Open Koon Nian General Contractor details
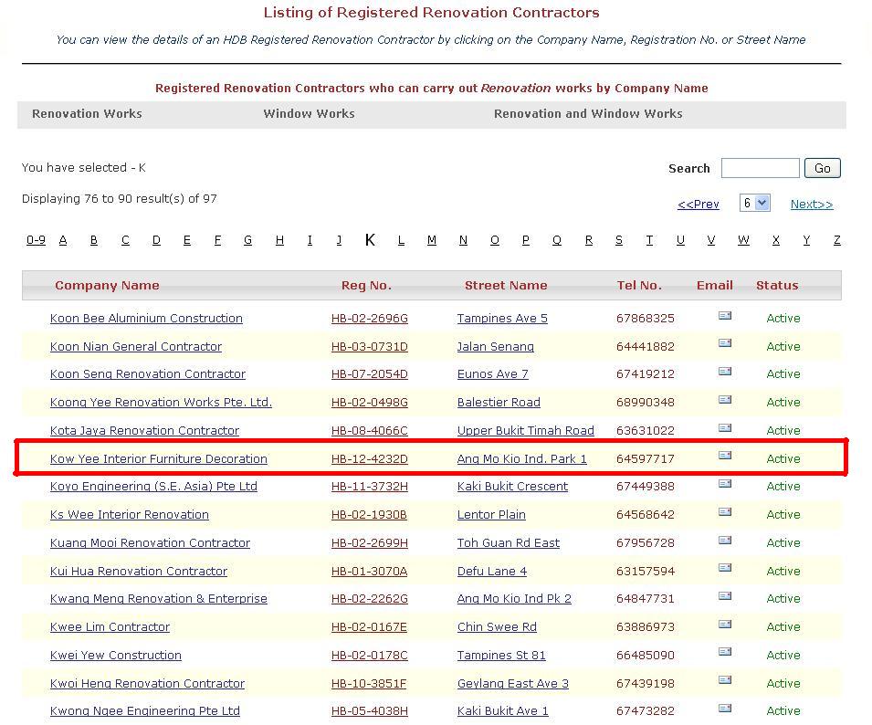This screenshot has width=872, height=725. click(136, 347)
